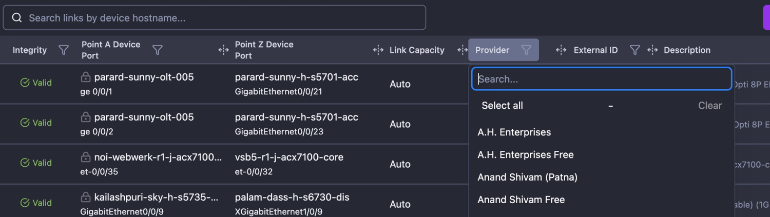The width and height of the screenshot is (770, 217).
Task: Click Auto capacity in the palam-dass-h-s6730-dis row
Action: pos(400,204)
